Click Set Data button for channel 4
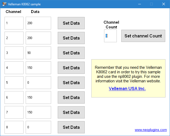The image size is (170, 136). [x=71, y=68]
